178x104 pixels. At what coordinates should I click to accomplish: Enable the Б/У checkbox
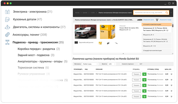pos(138,64)
